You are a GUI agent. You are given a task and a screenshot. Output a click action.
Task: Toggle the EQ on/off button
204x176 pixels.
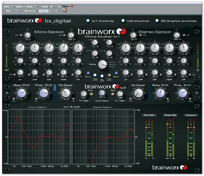(102, 76)
